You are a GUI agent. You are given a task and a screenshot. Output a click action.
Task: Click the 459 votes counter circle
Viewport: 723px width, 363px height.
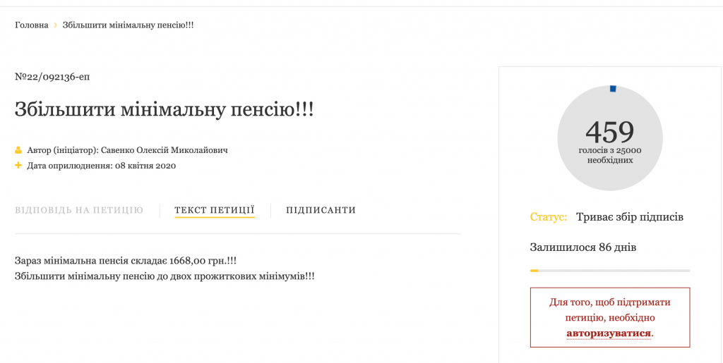[610, 138]
